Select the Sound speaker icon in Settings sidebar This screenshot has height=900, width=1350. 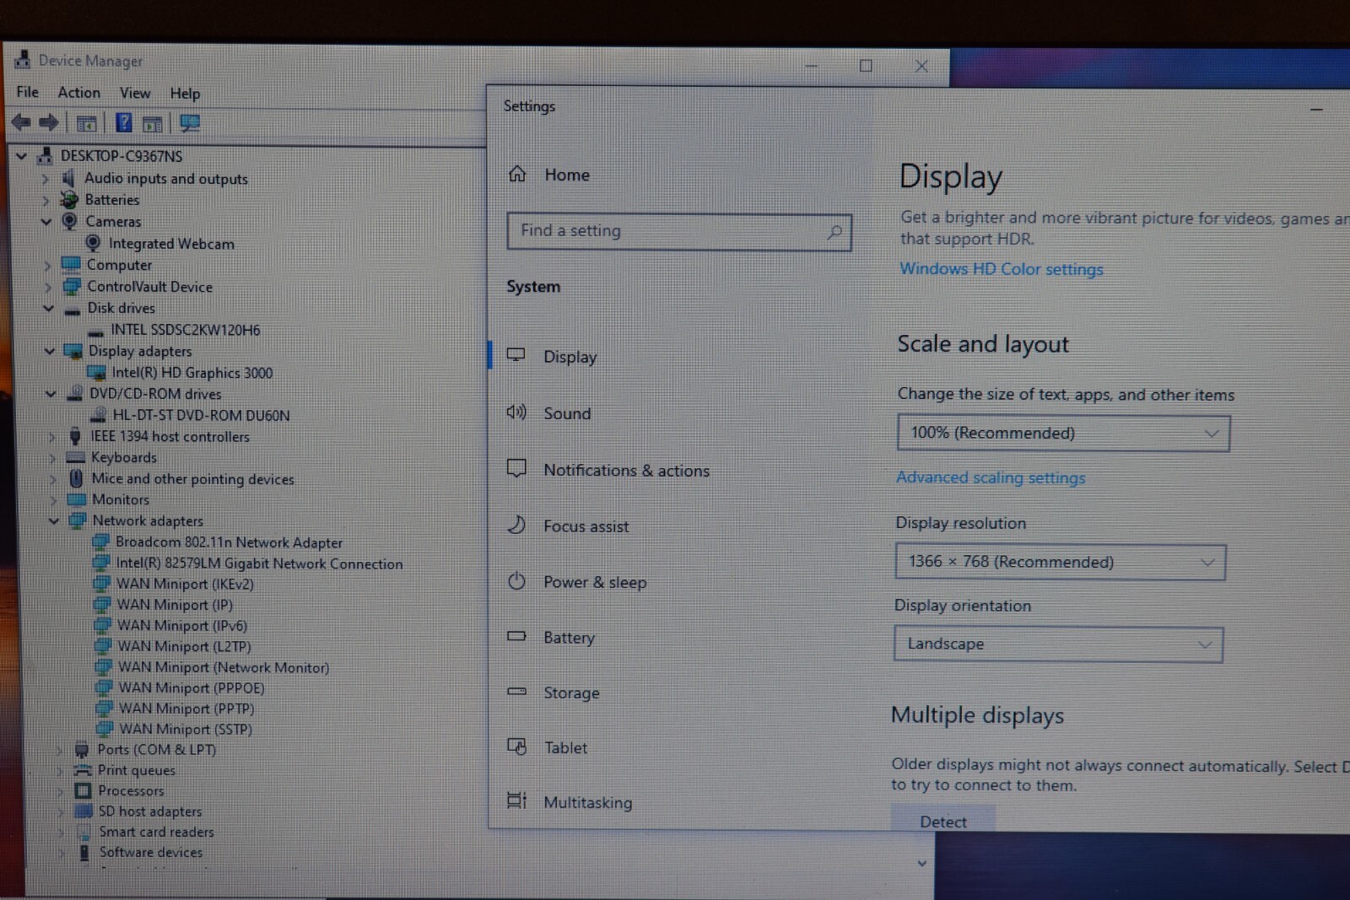pyautogui.click(x=516, y=412)
